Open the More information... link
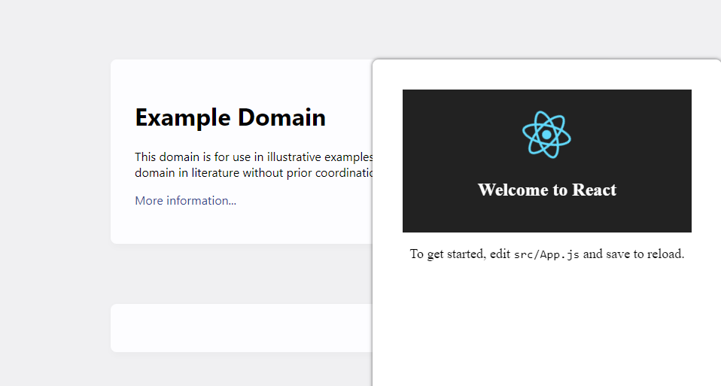The width and height of the screenshot is (721, 386). 185,201
